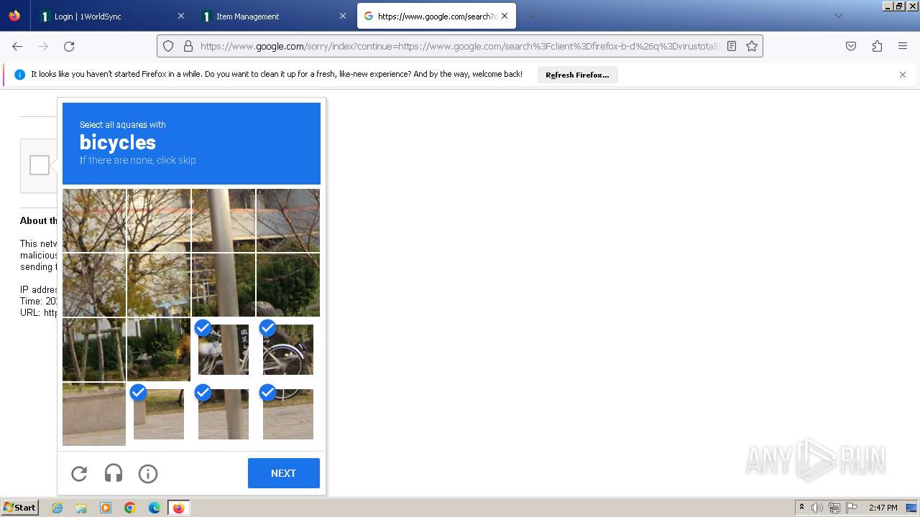Deselect the checked tile in bottom row, second column
Screen dimensions: 920x517
[x=159, y=414]
